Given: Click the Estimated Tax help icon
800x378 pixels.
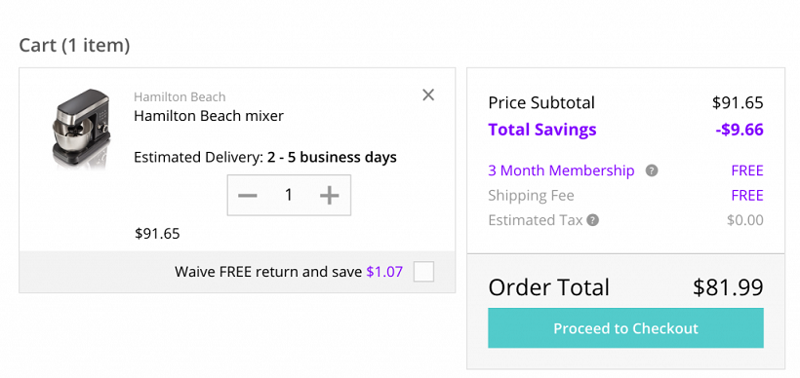Looking at the screenshot, I should coord(592,220).
